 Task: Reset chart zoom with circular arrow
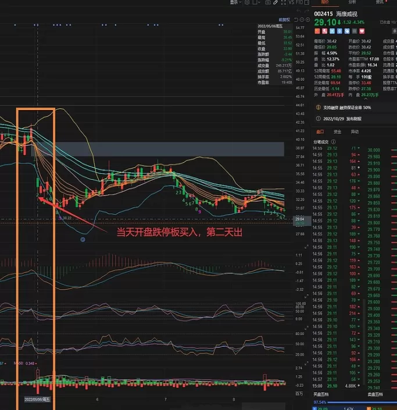click(296, 20)
